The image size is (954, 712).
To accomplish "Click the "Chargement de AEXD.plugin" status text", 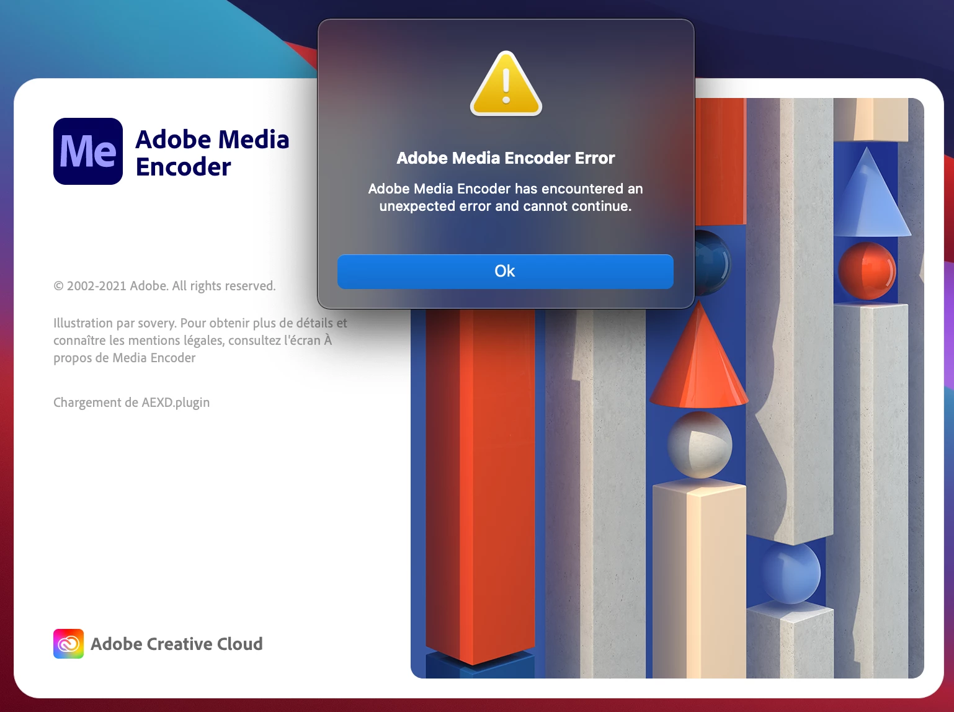I will 132,403.
